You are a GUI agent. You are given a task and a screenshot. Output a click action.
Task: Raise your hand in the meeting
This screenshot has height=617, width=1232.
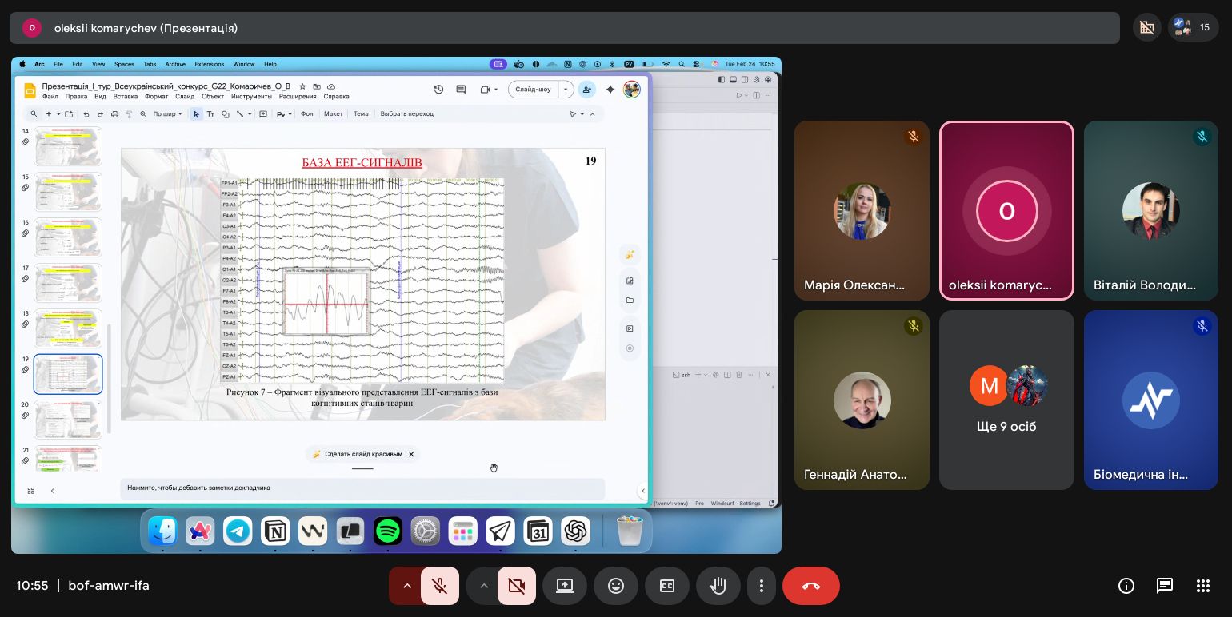click(x=718, y=586)
